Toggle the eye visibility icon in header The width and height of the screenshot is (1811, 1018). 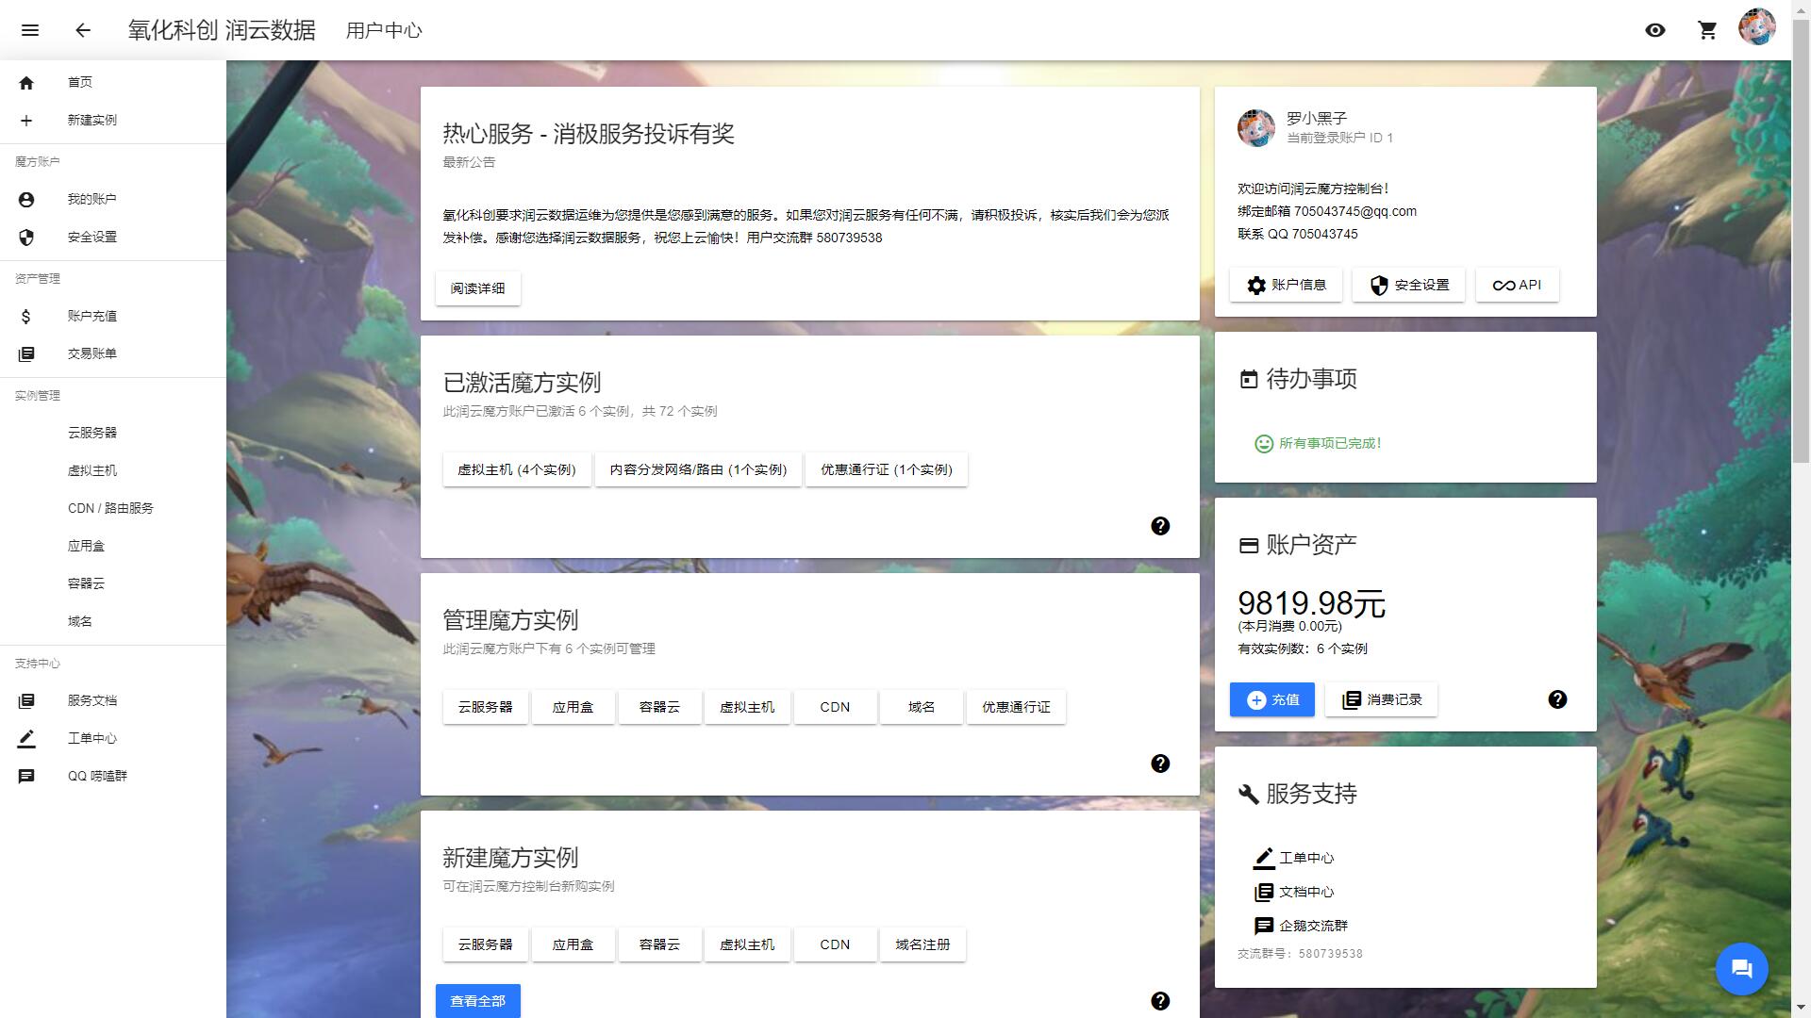(x=1654, y=30)
